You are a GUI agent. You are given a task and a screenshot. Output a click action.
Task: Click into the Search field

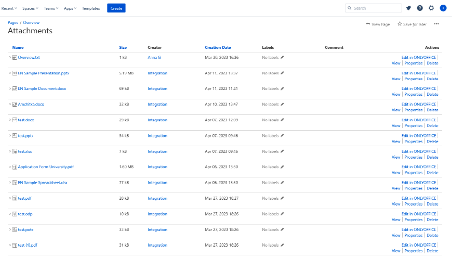pyautogui.click(x=376, y=8)
